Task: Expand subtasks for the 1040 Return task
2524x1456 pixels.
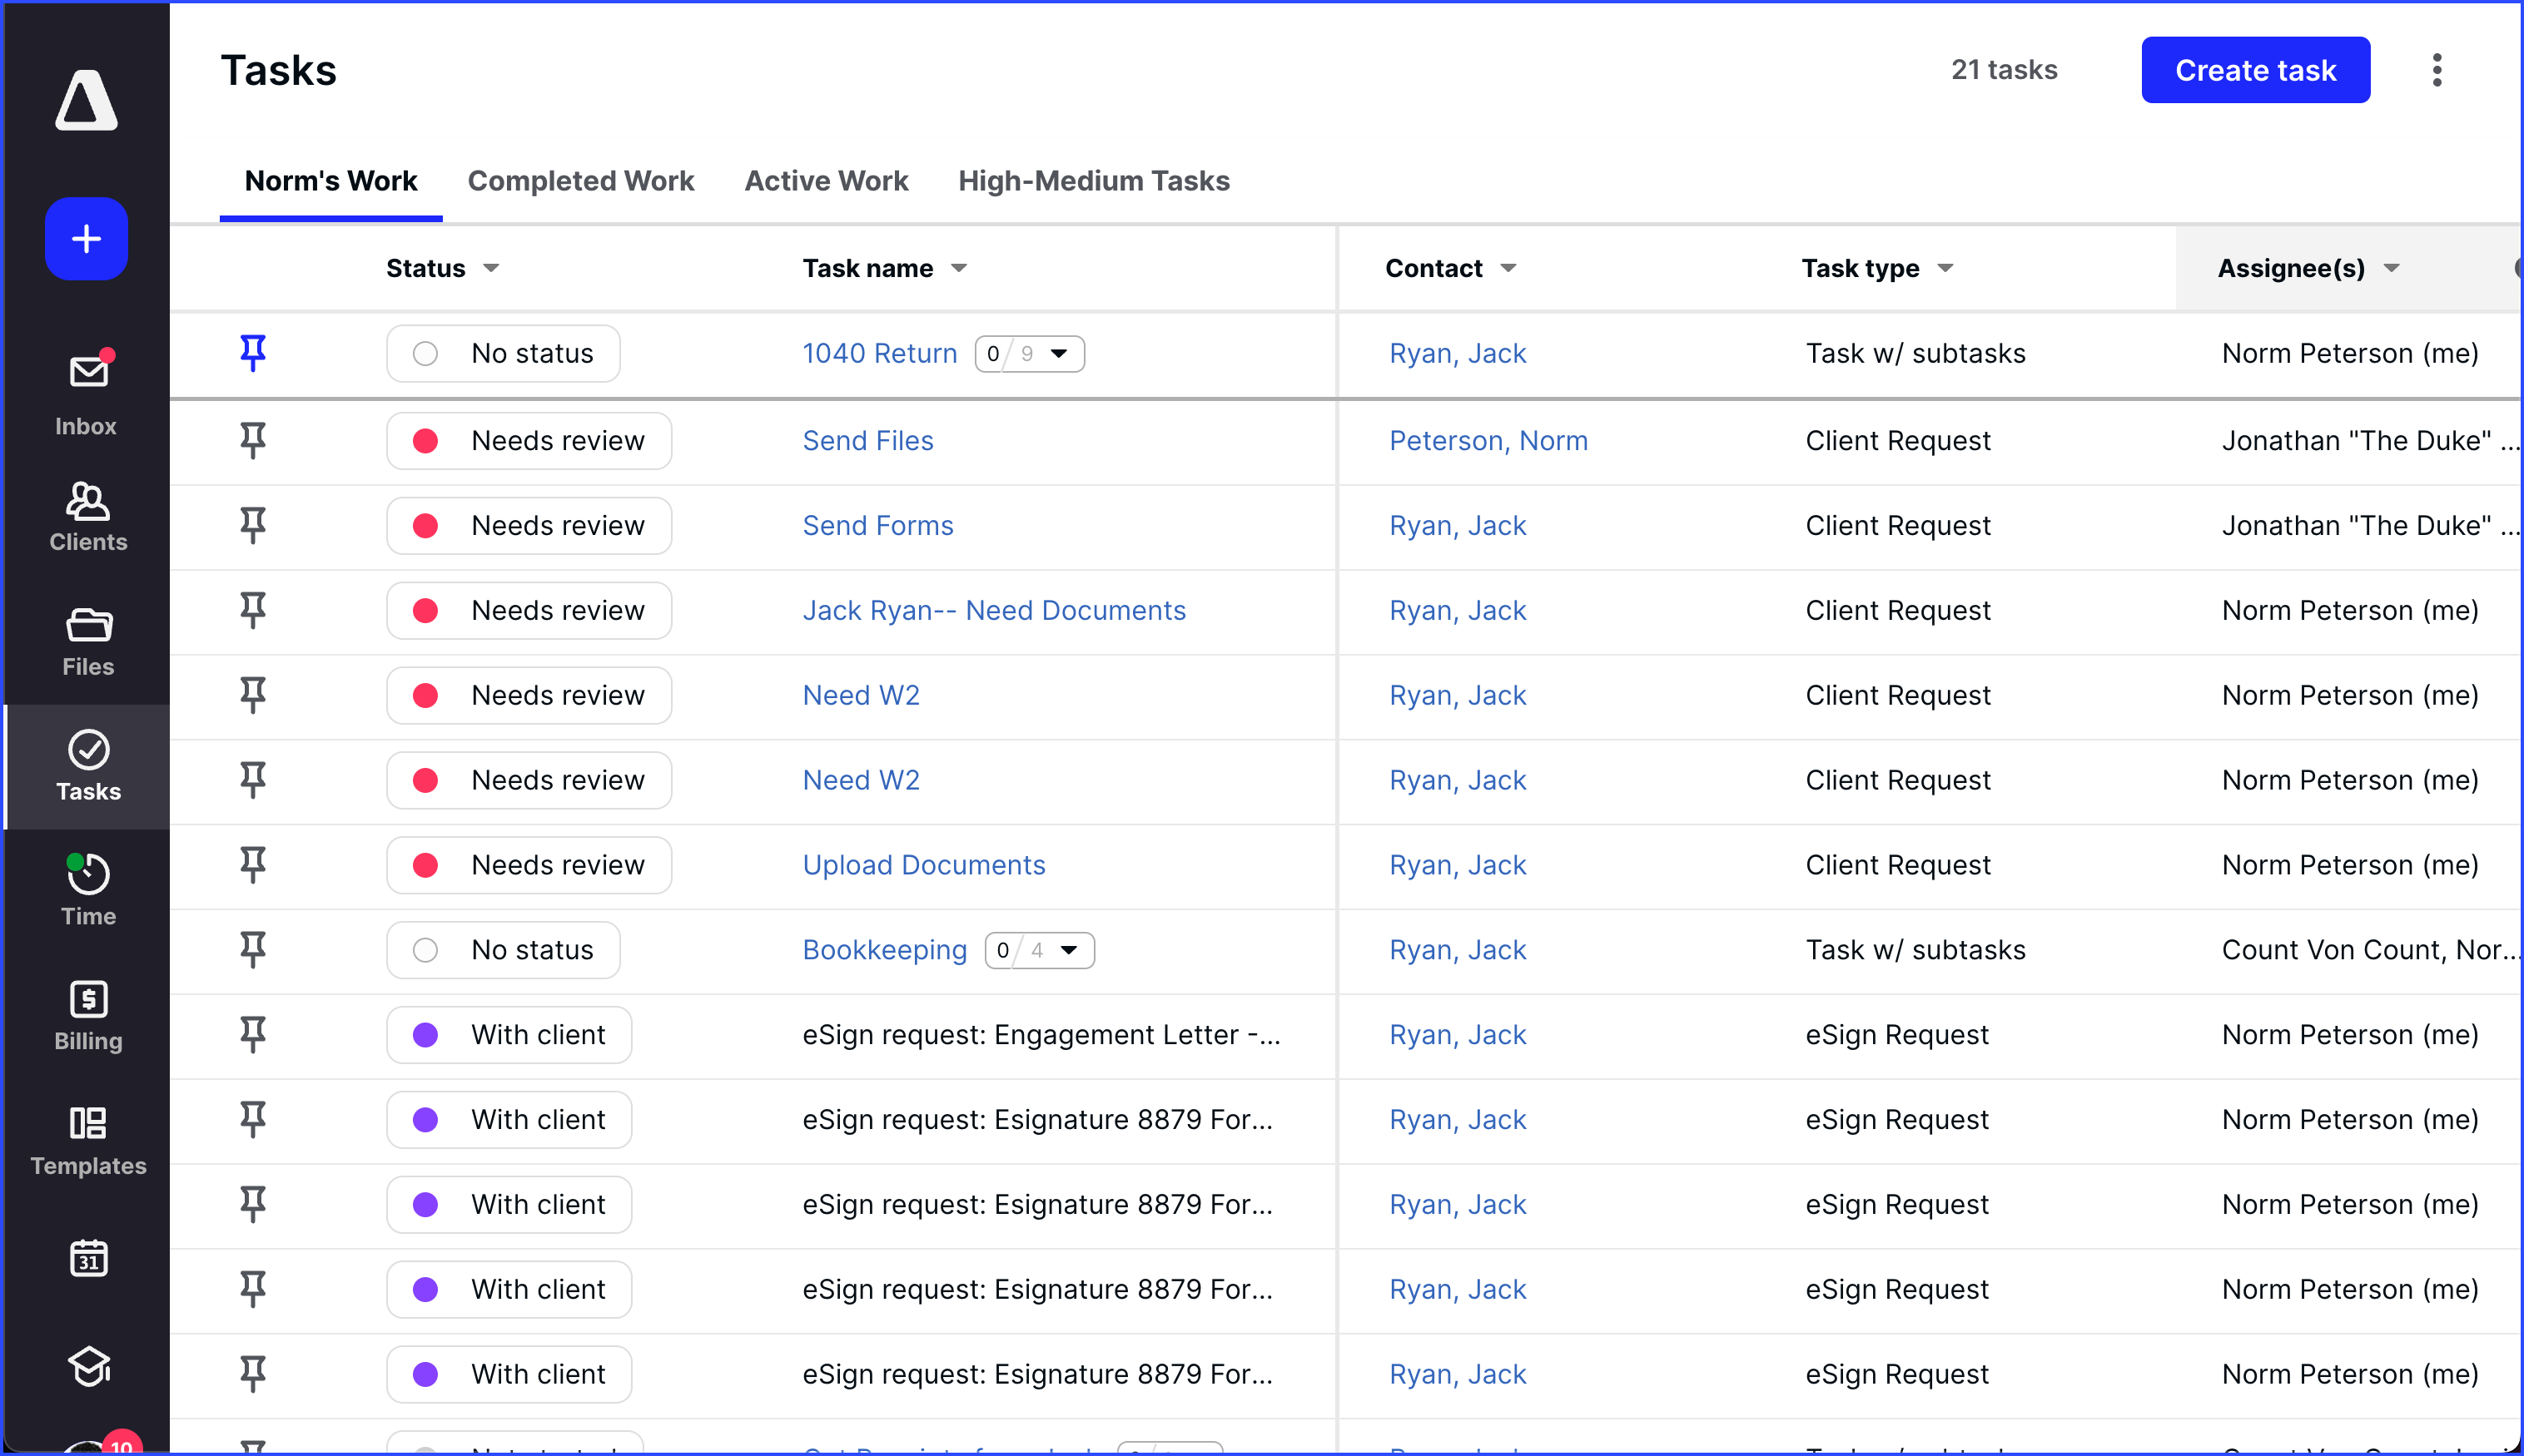Action: (1060, 353)
